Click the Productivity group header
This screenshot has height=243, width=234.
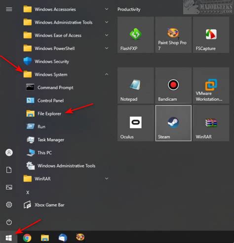(129, 9)
